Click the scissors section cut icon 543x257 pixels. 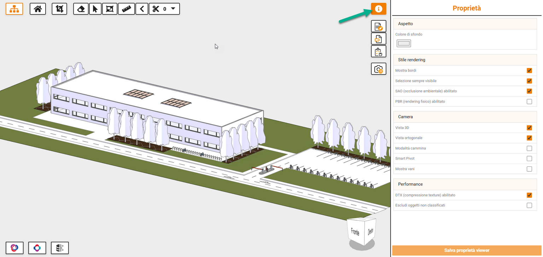click(x=157, y=9)
